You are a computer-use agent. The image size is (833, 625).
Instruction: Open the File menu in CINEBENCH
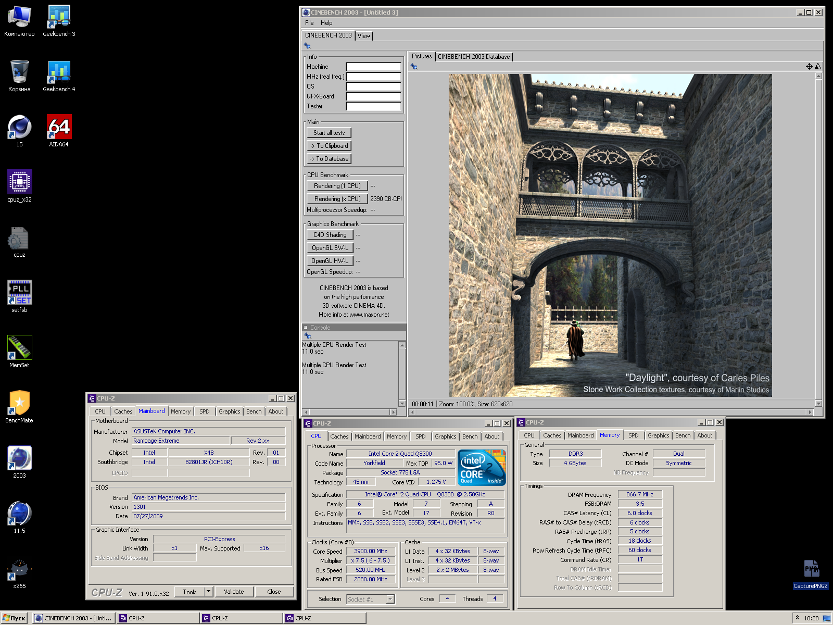click(x=309, y=23)
